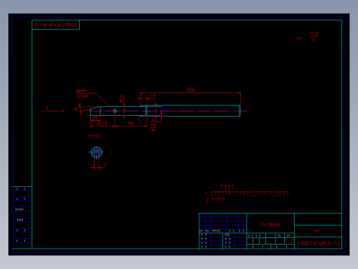
Task: Click the small cross hole on the shaft
Action: point(115,111)
